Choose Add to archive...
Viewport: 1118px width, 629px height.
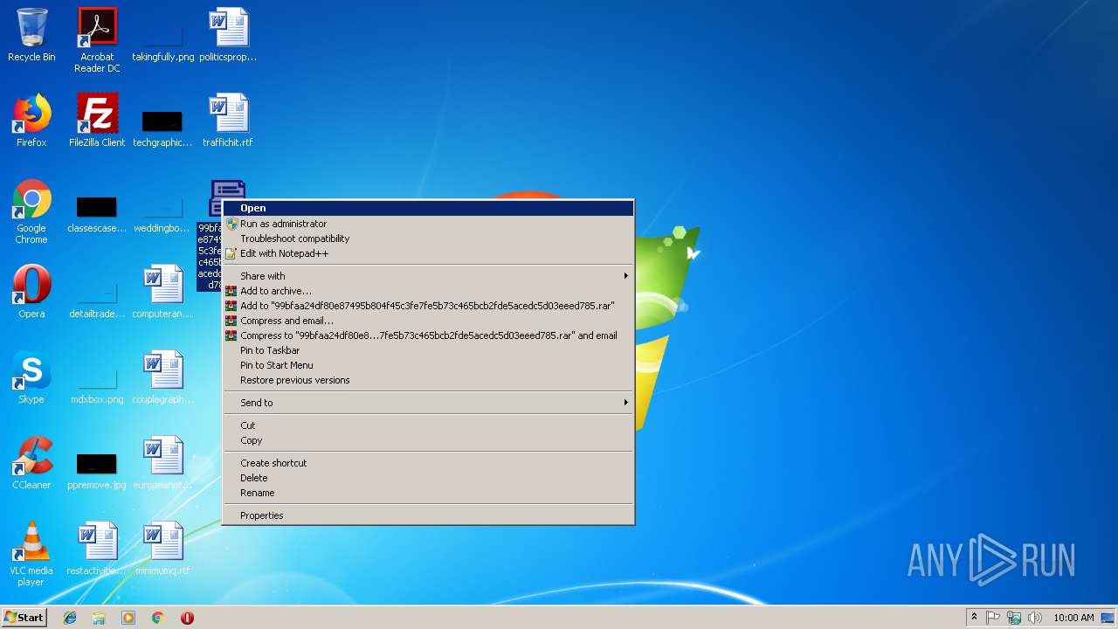point(428,291)
